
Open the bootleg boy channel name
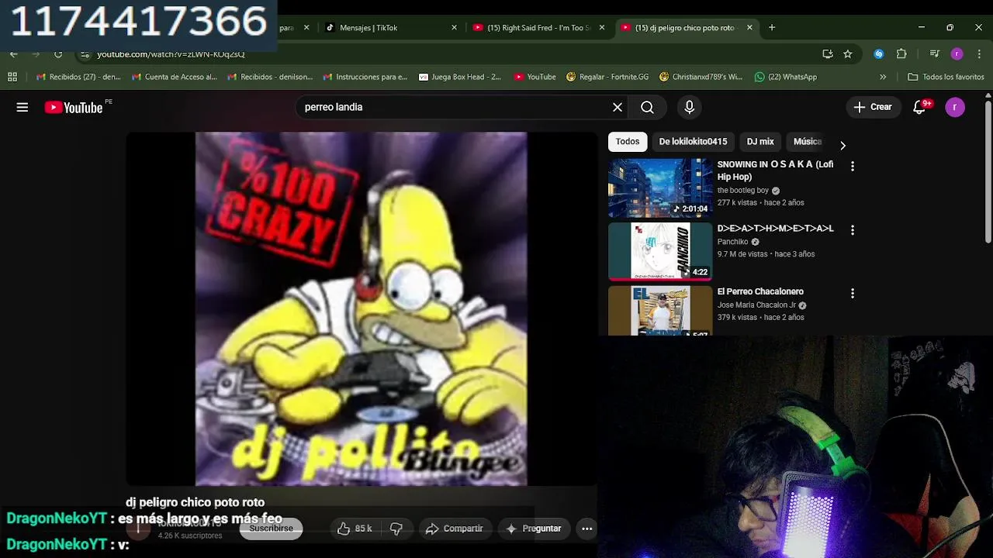[742, 191]
